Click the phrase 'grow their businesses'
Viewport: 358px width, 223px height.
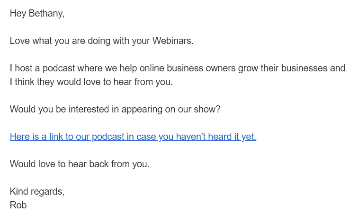(283, 69)
